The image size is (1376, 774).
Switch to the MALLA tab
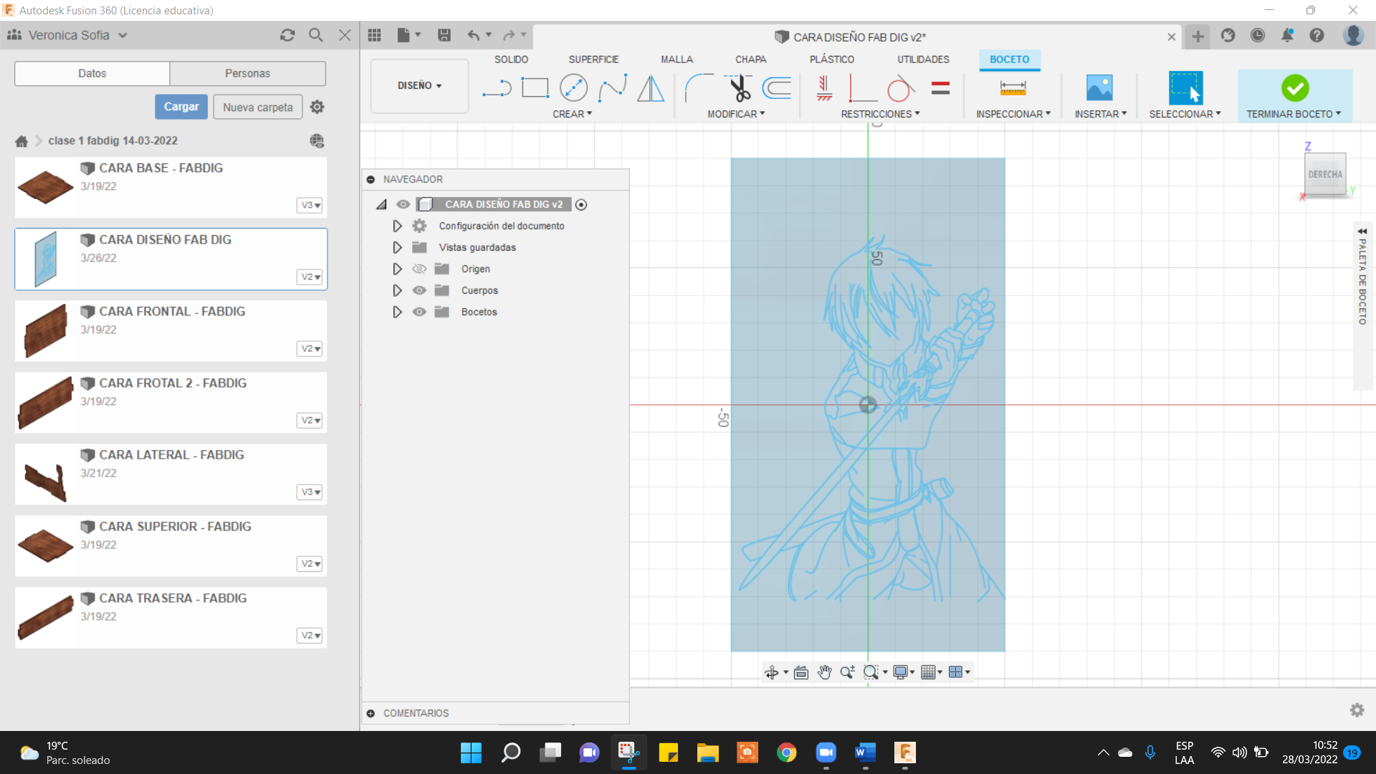(x=677, y=59)
